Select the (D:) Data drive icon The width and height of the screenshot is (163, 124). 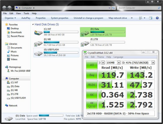pos(85,33)
